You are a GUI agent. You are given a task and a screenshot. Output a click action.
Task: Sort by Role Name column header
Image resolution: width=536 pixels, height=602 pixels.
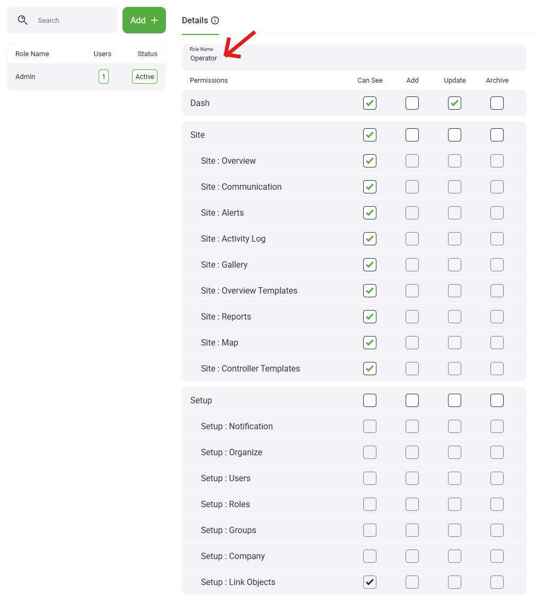pos(32,54)
